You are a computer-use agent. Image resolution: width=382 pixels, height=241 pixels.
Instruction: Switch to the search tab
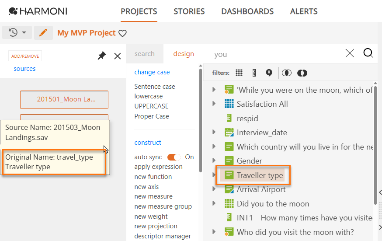pos(145,54)
